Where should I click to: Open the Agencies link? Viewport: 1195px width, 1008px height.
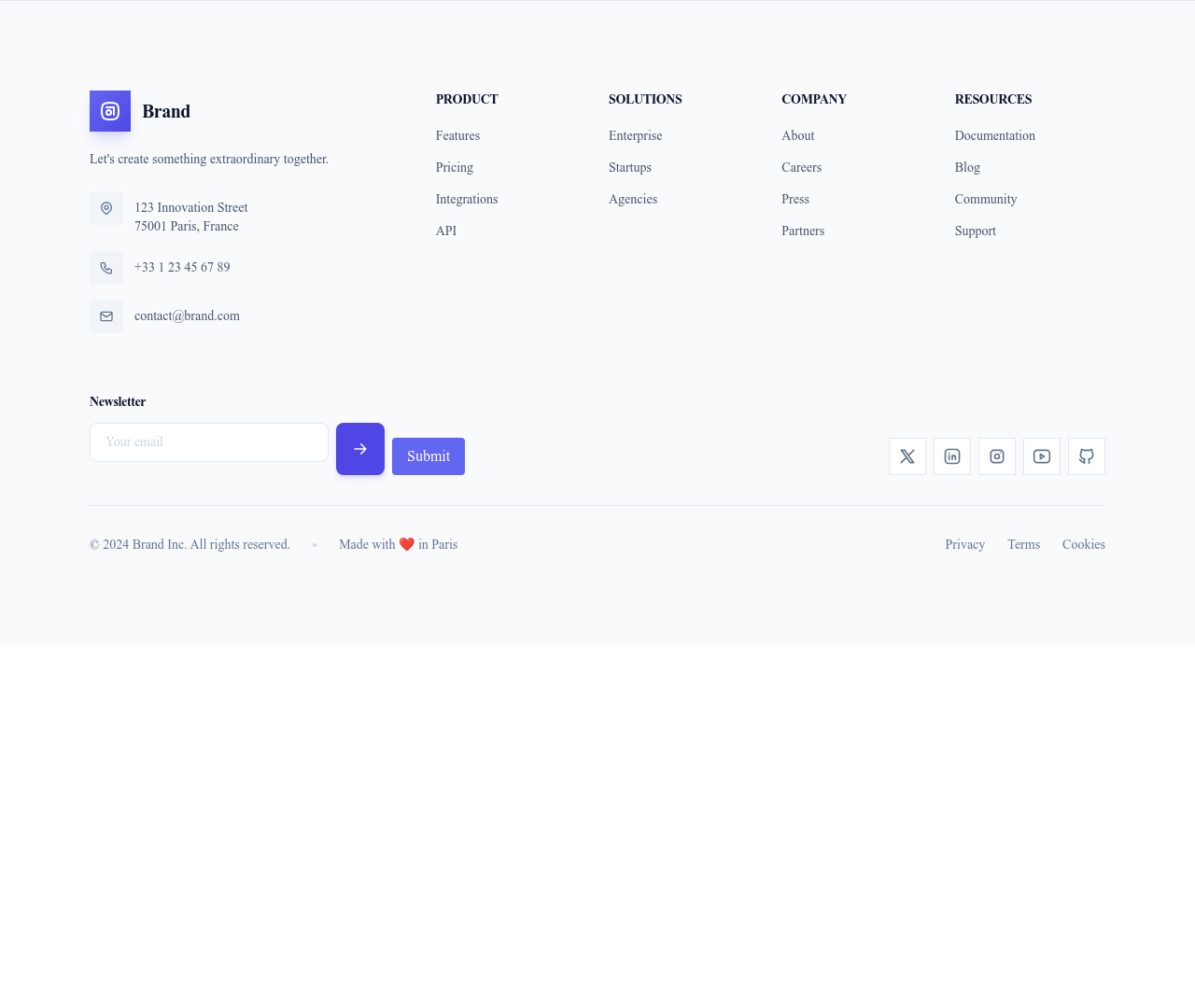633,199
